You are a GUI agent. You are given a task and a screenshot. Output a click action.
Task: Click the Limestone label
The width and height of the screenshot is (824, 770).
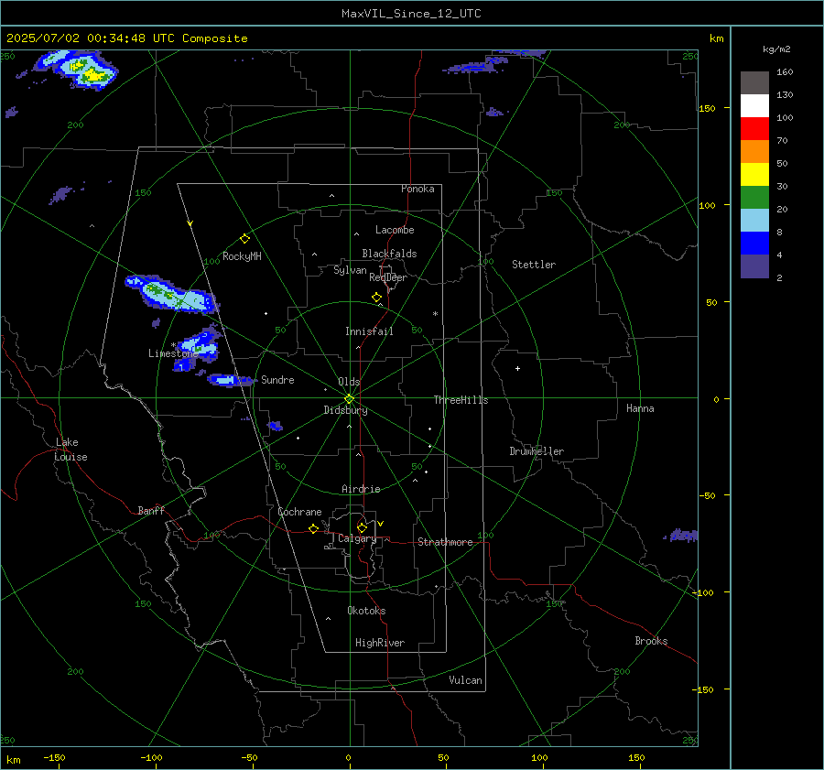coord(173,353)
